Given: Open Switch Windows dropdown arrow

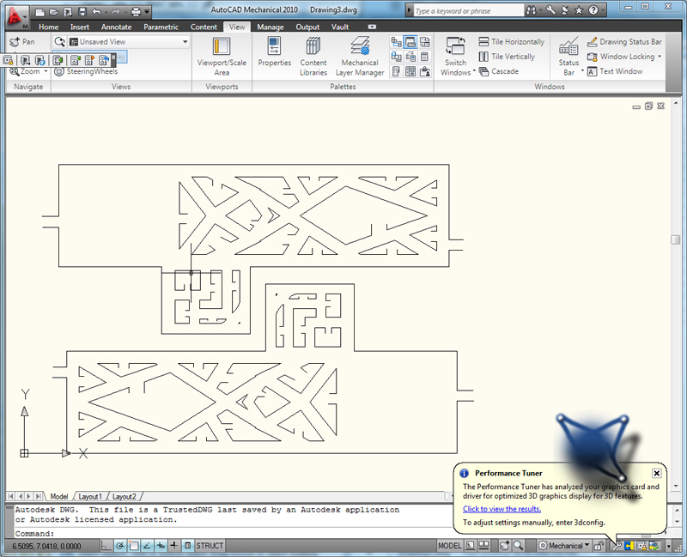Looking at the screenshot, I should (x=474, y=70).
